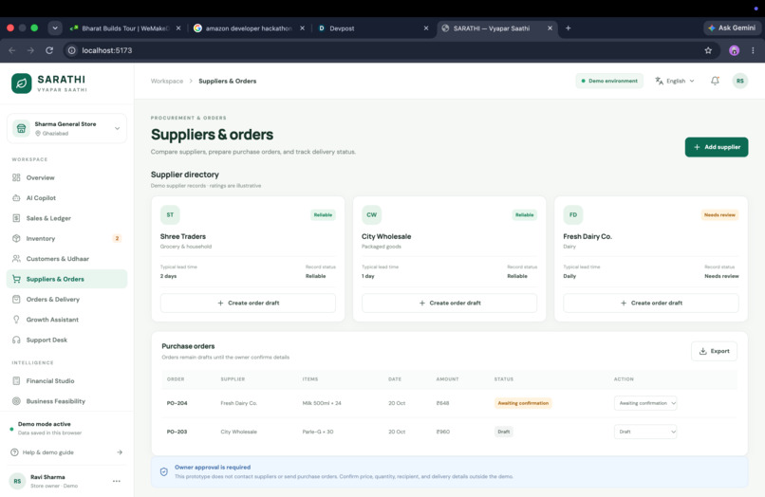
Task: Open Inventory in sidebar
Action: [66, 238]
